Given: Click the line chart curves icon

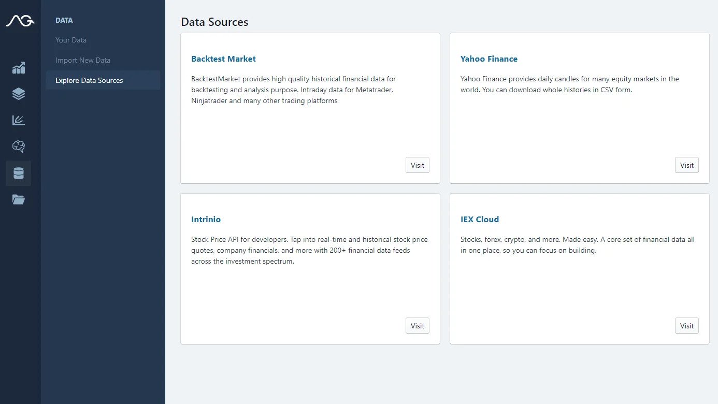Looking at the screenshot, I should pyautogui.click(x=19, y=120).
